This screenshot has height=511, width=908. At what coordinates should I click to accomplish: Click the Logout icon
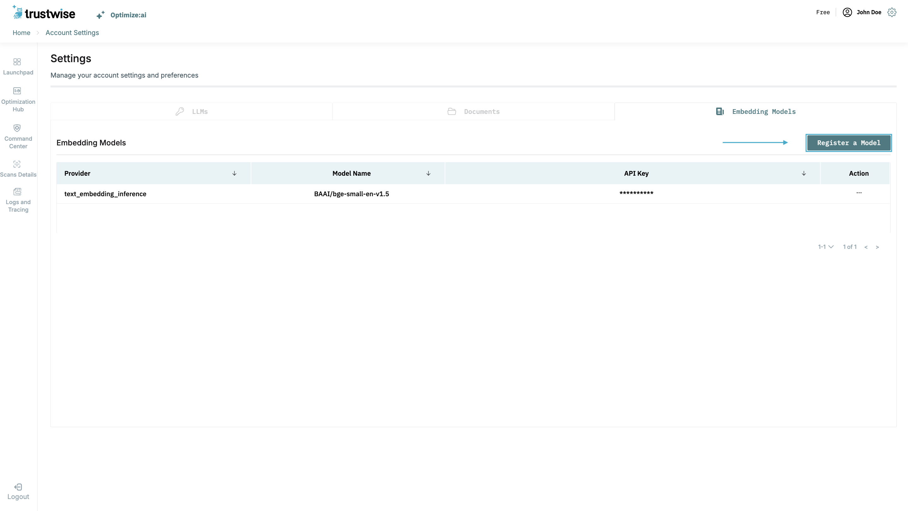(x=18, y=487)
